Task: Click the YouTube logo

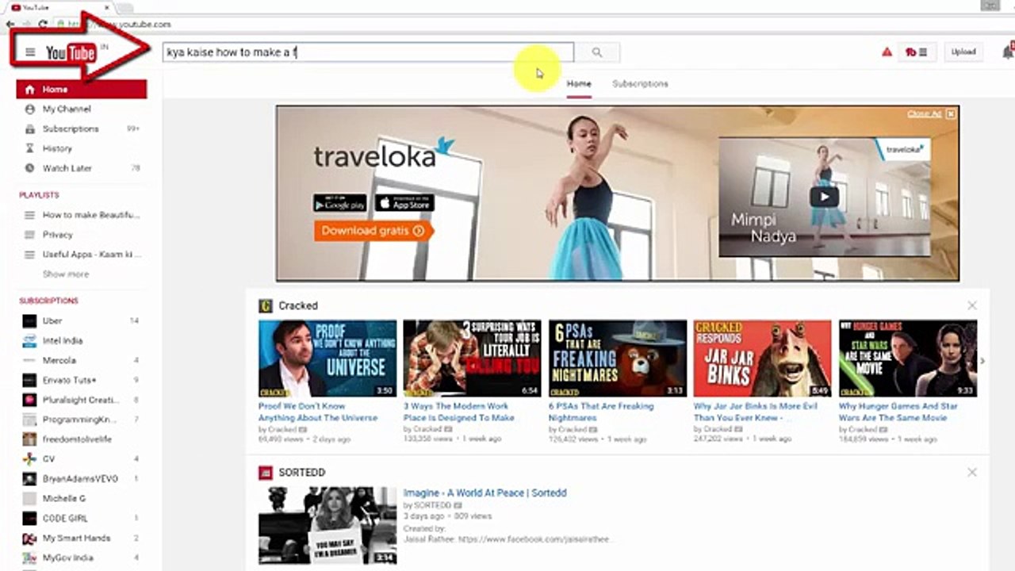Action: tap(71, 53)
